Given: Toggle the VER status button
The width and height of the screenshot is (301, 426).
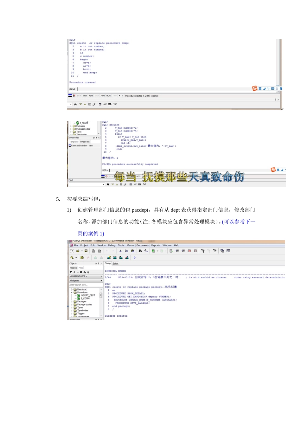Looking at the screenshot, I should [97, 96].
